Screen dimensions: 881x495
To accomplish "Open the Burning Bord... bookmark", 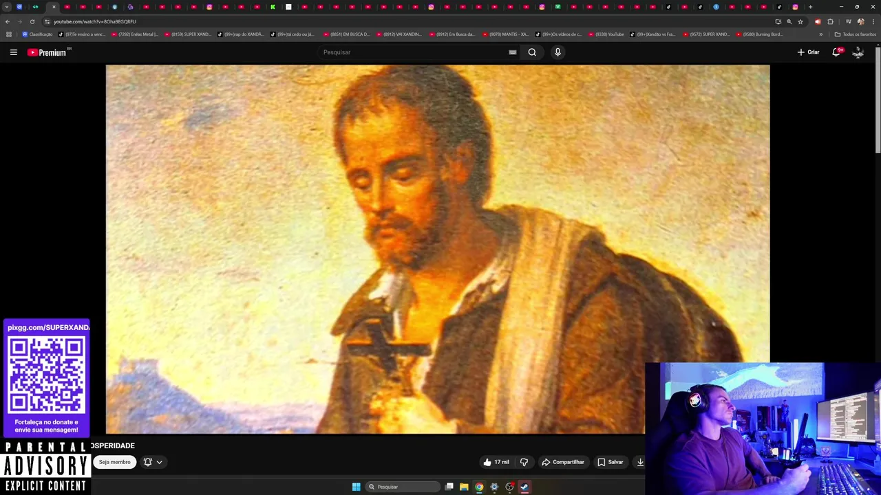I will click(759, 34).
